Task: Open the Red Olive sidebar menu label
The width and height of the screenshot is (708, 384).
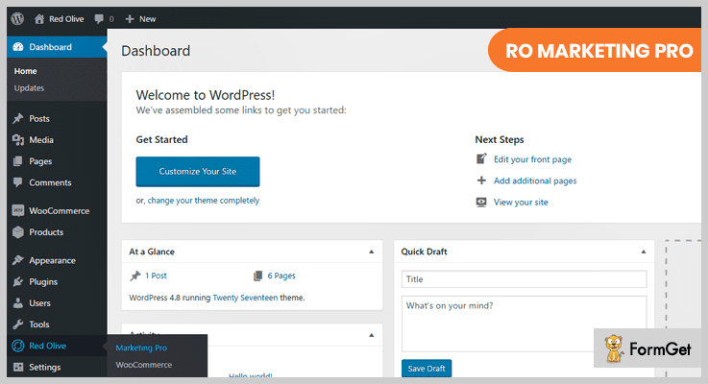Action: tap(47, 346)
